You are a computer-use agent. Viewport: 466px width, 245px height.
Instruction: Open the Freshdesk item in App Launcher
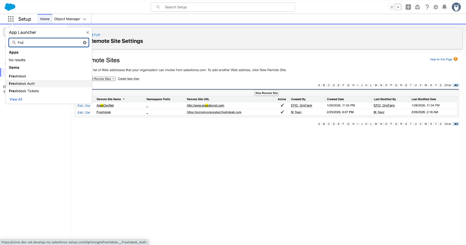click(49, 76)
